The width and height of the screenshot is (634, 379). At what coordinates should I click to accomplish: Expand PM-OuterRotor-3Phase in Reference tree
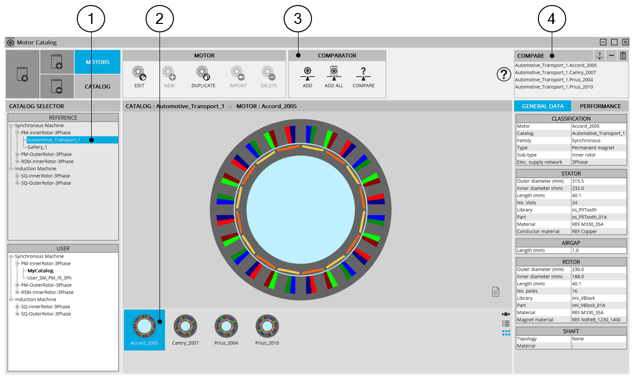(17, 154)
